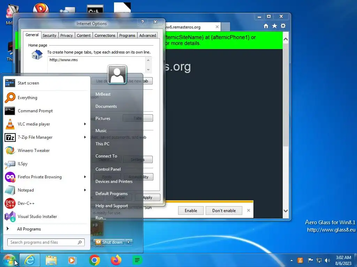This screenshot has height=267, width=357.
Task: Open Devices and Printers
Action: [114, 181]
